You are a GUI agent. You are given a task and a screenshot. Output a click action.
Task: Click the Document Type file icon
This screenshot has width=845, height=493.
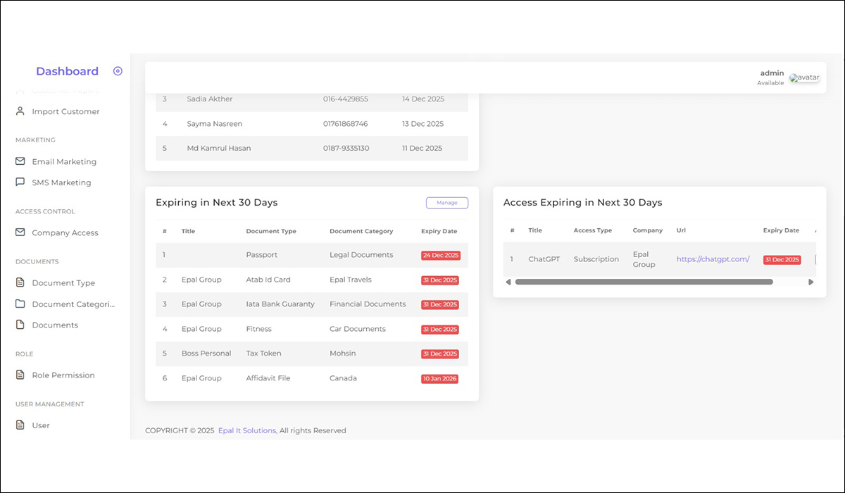pyautogui.click(x=20, y=282)
